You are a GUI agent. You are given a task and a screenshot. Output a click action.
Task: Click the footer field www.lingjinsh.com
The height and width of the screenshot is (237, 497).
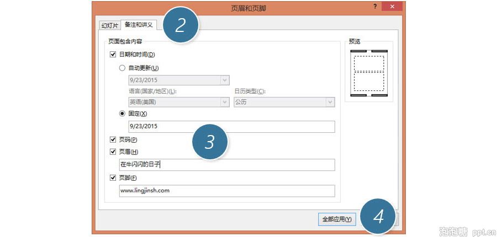click(x=227, y=191)
